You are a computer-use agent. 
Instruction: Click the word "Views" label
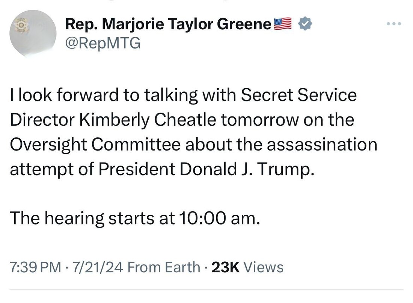point(264,267)
